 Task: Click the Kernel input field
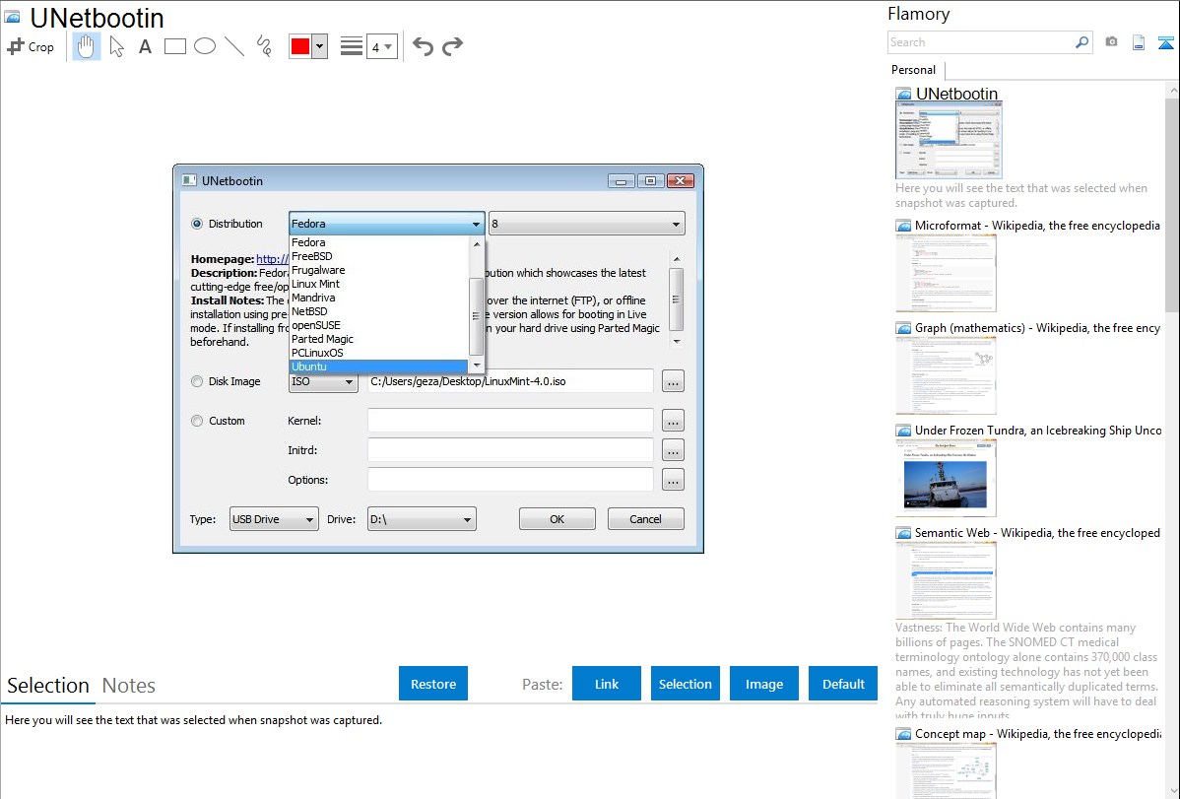click(510, 421)
